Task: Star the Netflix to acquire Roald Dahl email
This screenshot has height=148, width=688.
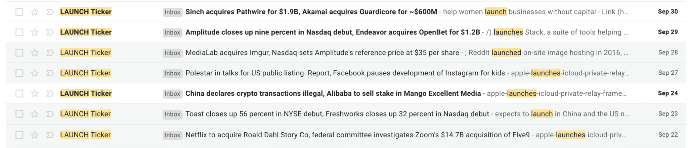Action: 35,135
